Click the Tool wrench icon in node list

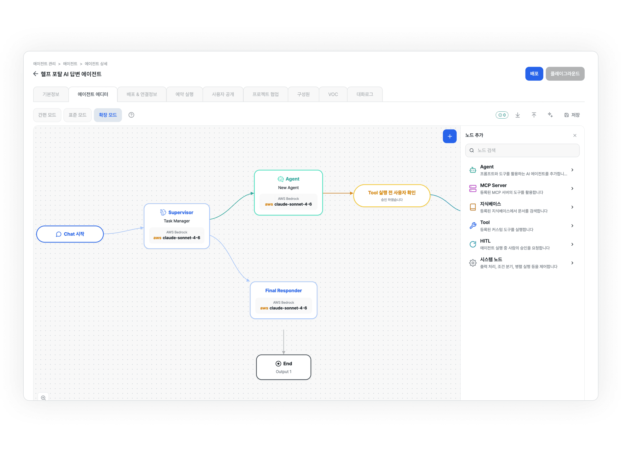[x=473, y=225]
